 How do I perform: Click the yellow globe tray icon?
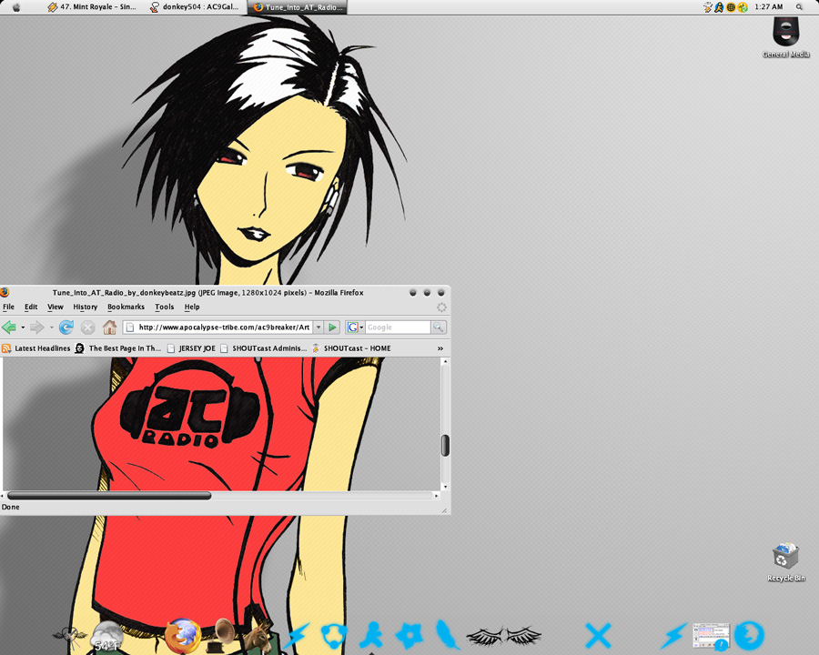731,7
